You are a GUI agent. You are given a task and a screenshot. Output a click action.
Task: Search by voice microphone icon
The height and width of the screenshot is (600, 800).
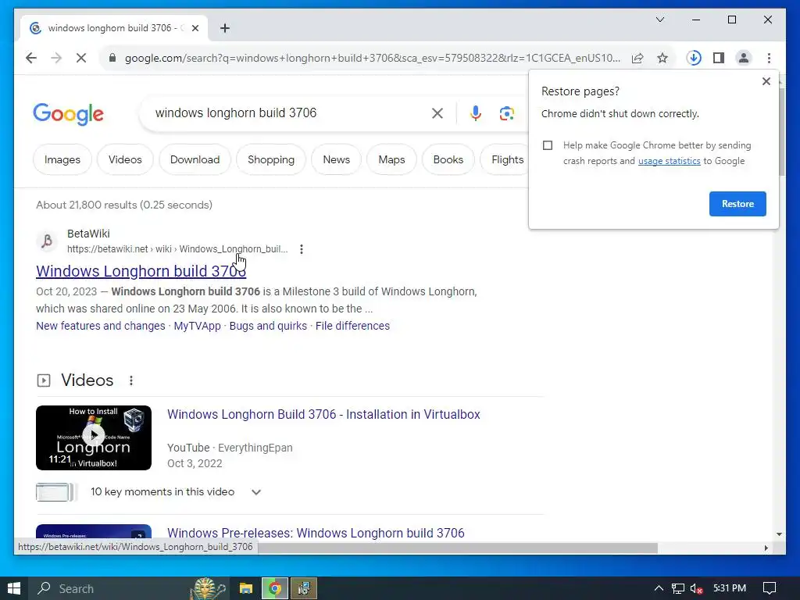click(476, 113)
